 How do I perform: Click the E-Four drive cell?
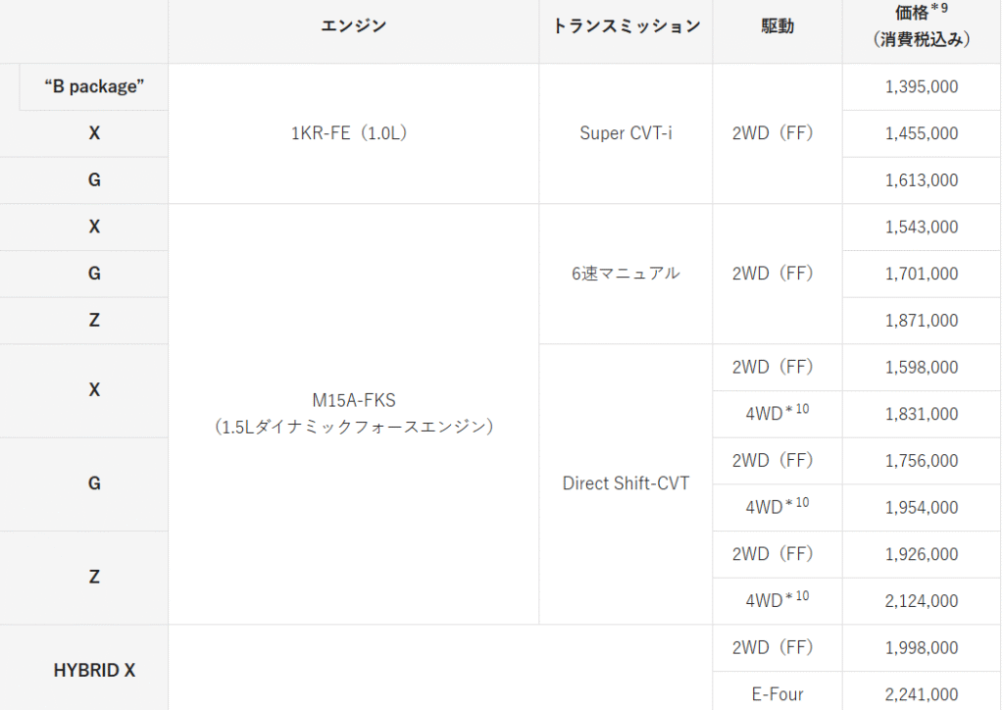pyautogui.click(x=777, y=694)
